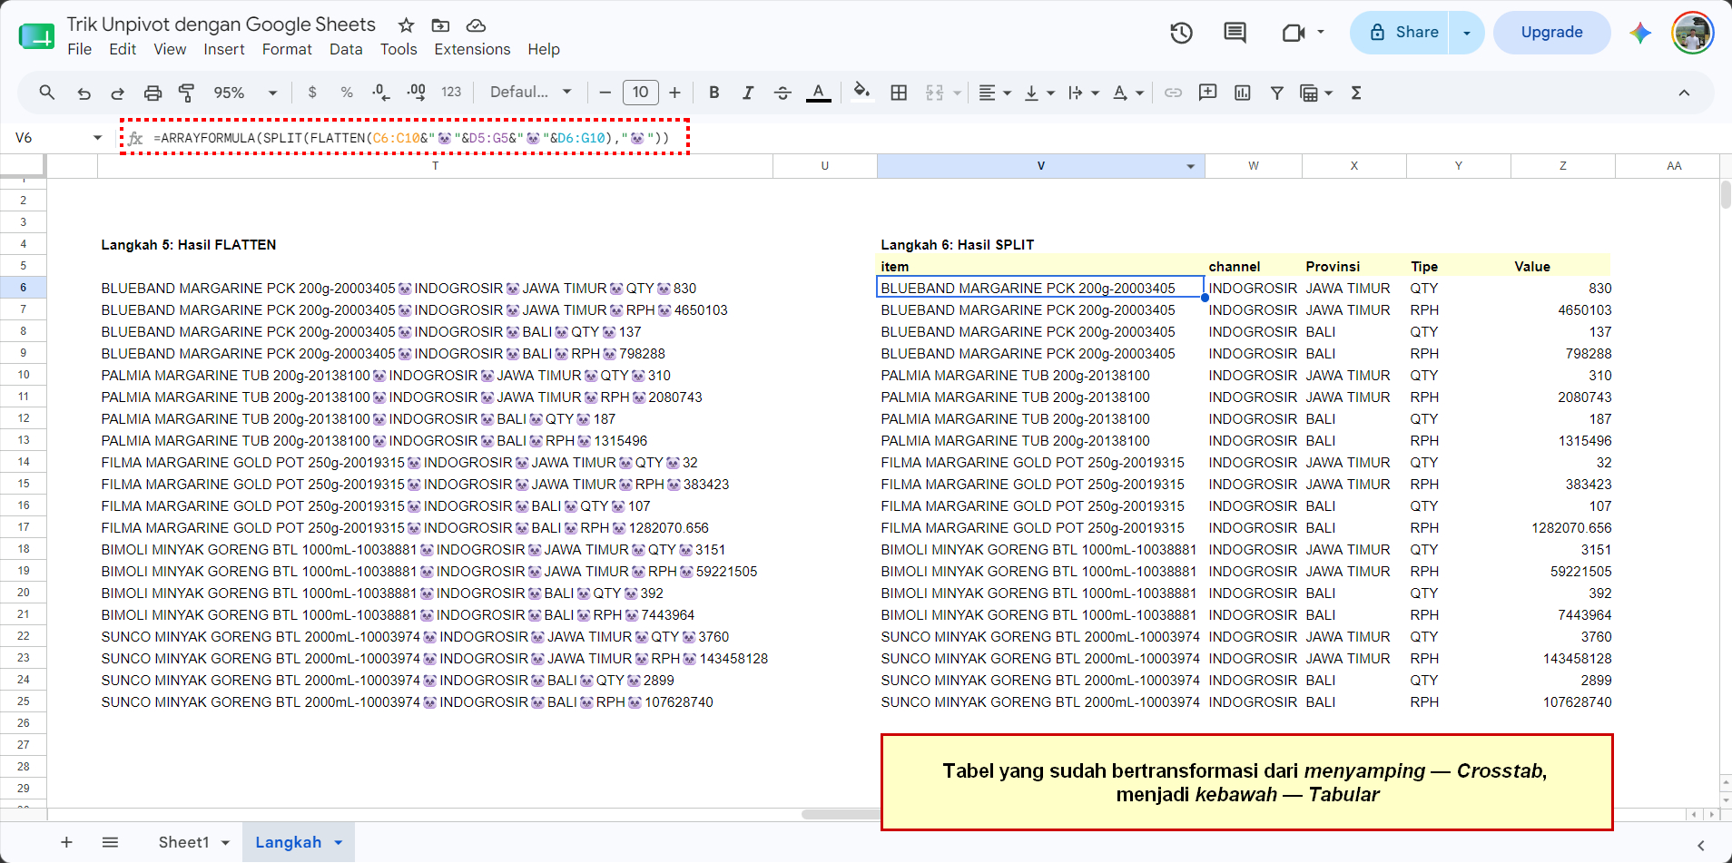Open the Help menu

[544, 49]
